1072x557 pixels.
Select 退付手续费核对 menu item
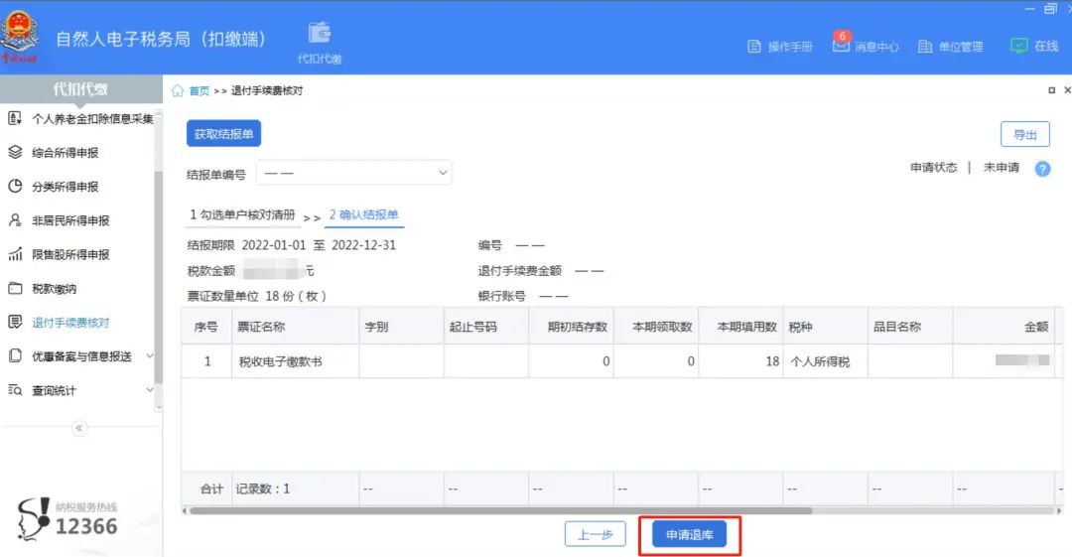[70, 323]
